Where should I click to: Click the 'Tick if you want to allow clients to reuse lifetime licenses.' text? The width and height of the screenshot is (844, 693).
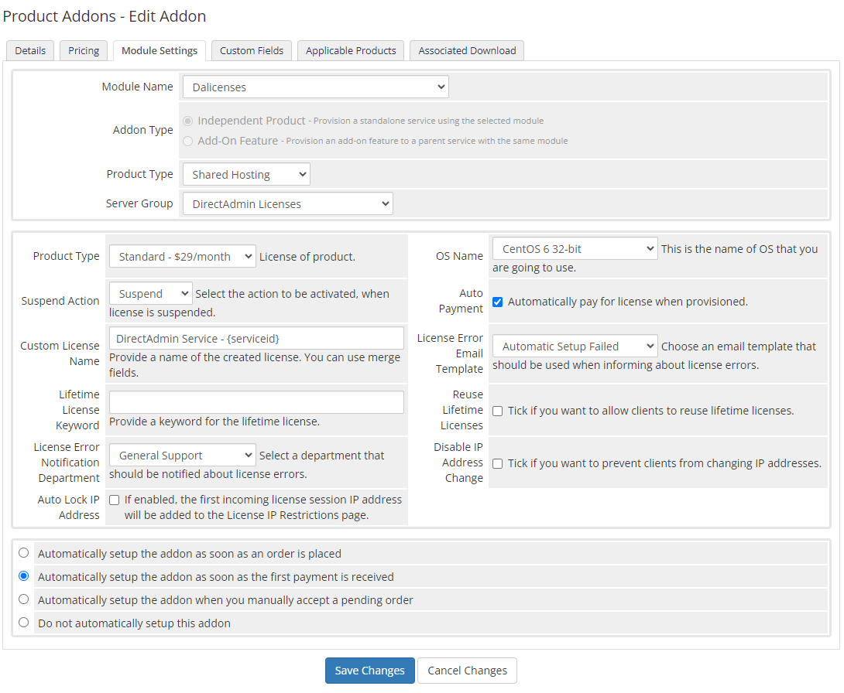point(650,411)
